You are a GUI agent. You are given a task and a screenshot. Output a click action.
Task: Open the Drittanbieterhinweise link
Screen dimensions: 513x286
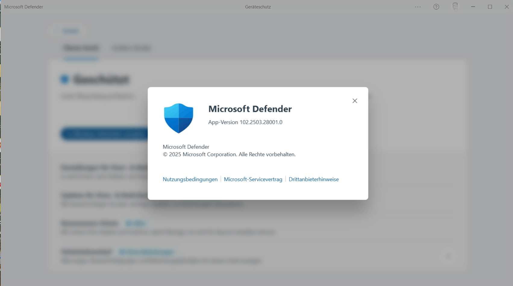314,179
